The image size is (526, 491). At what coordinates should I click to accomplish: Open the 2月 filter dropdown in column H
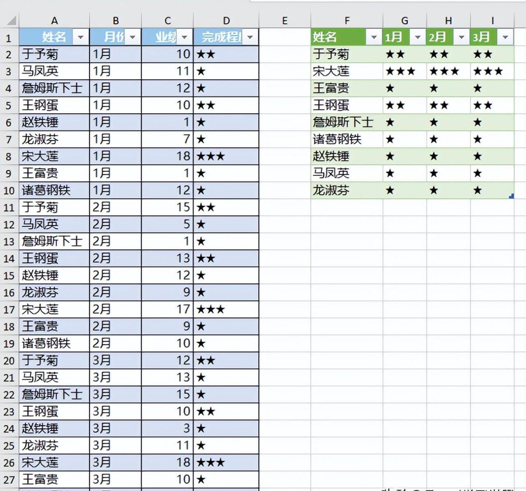coord(461,37)
